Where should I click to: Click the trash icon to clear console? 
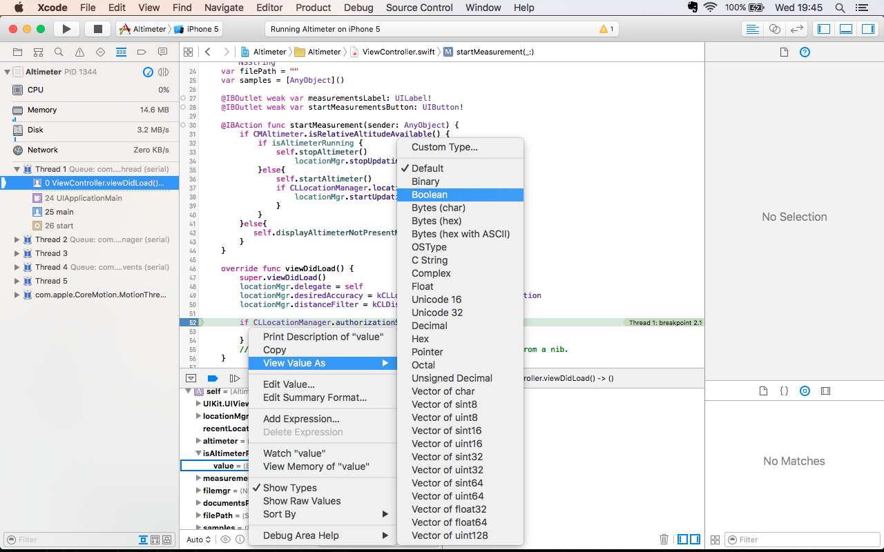[x=664, y=540]
